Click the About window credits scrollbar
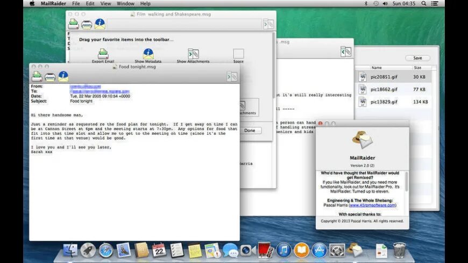 (406, 182)
